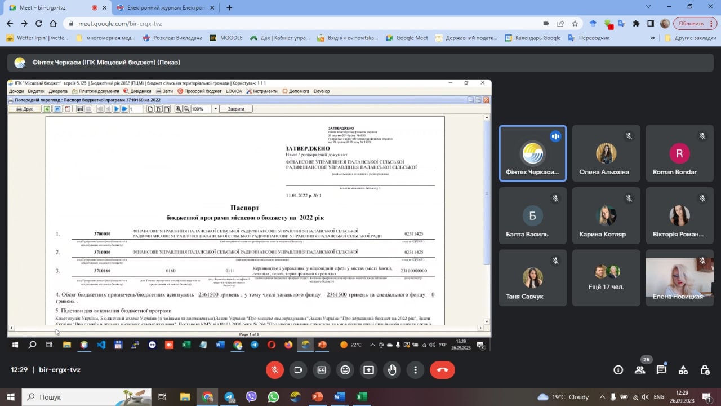Open a new browser tab
721x406 pixels.
229,7
